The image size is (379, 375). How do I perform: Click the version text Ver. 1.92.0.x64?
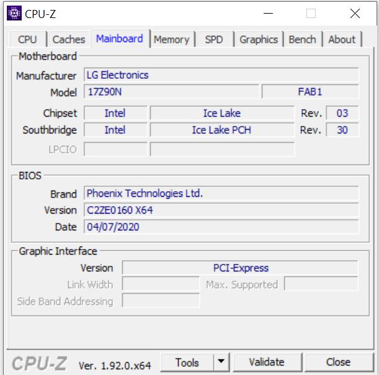click(115, 366)
